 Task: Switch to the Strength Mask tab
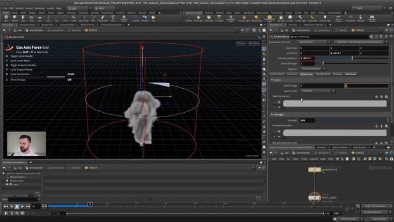tap(323, 74)
